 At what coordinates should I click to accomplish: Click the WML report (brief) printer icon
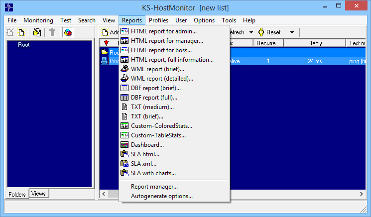[124, 69]
